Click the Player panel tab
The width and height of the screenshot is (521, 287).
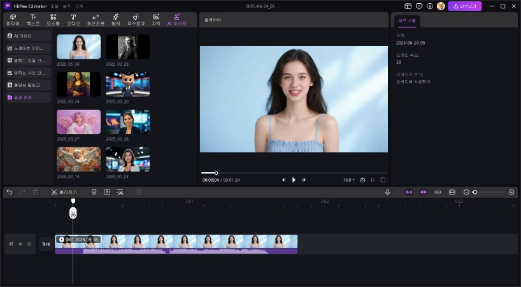(213, 20)
